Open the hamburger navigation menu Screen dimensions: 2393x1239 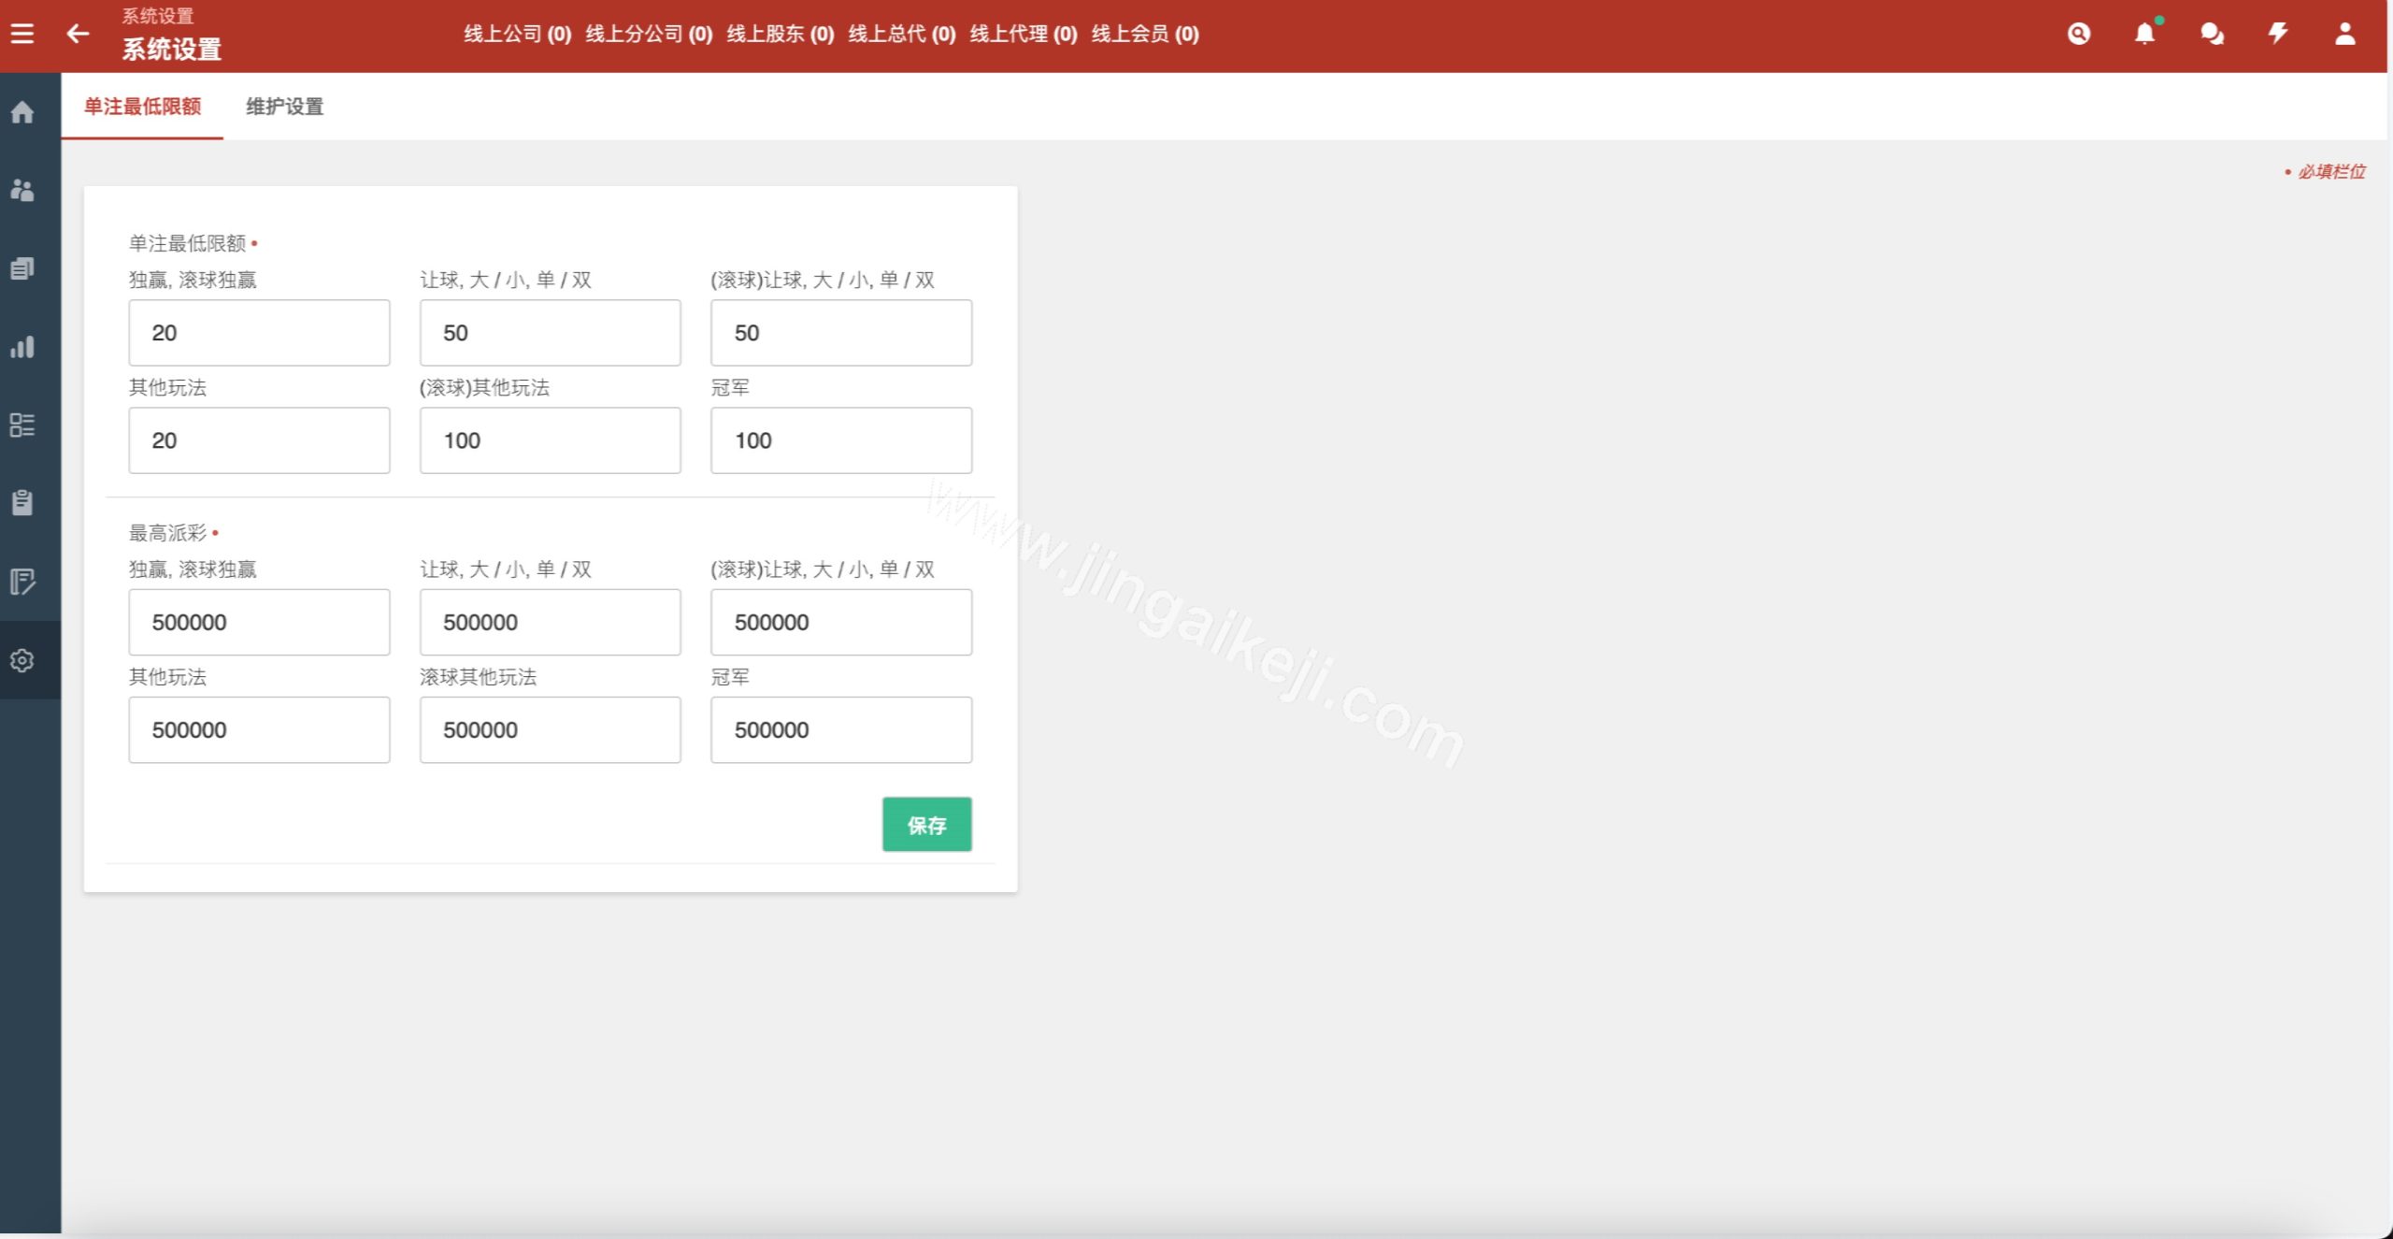tap(22, 33)
